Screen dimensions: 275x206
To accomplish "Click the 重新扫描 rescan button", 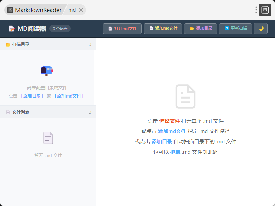I will click(x=236, y=28).
